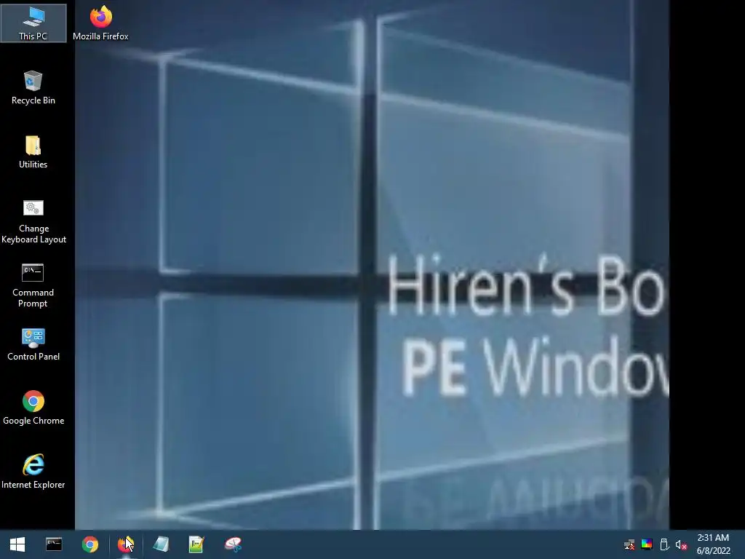
Task: Open the disconnected network tray icon
Action: click(629, 544)
